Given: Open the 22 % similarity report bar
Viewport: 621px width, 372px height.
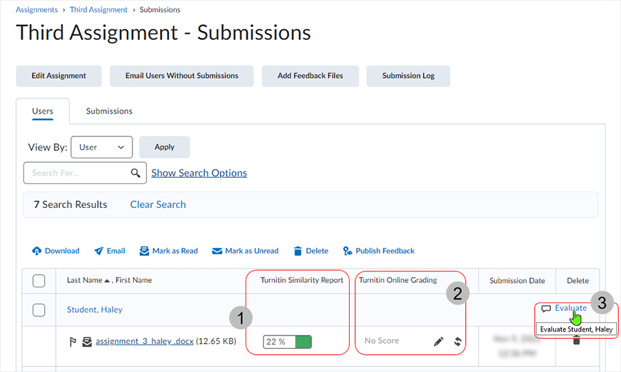Looking at the screenshot, I should tap(287, 342).
